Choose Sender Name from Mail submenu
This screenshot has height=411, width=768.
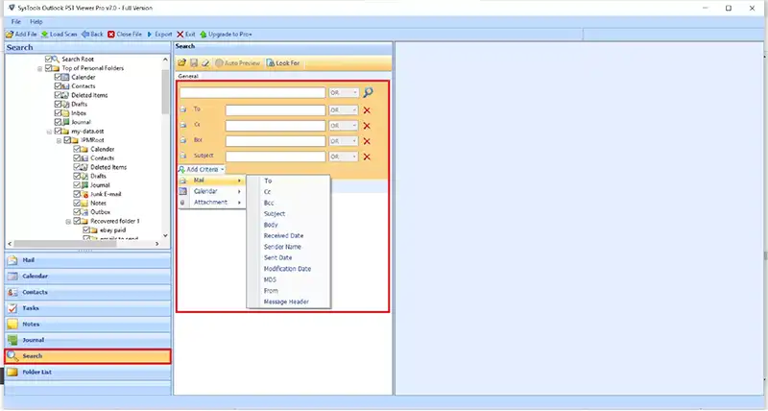pyautogui.click(x=282, y=247)
